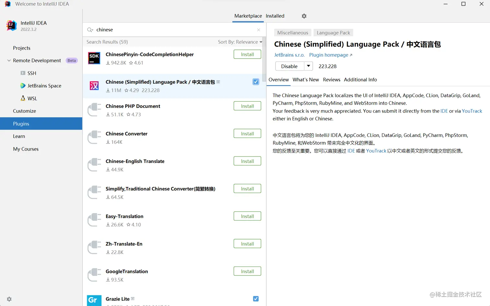The height and width of the screenshot is (306, 490).
Task: Click the tag icon beside Chinese Language Pack name
Action: 218,82
